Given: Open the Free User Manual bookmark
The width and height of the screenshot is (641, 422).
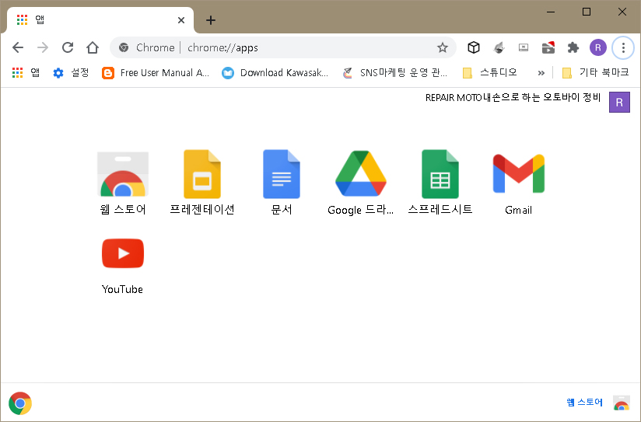Looking at the screenshot, I should click(156, 73).
